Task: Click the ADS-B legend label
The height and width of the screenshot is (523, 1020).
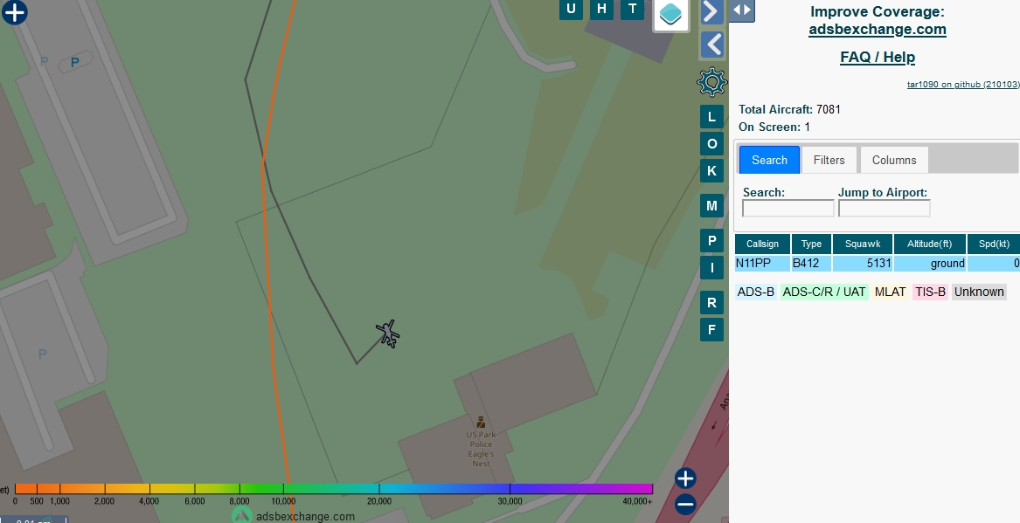Action: tap(755, 292)
